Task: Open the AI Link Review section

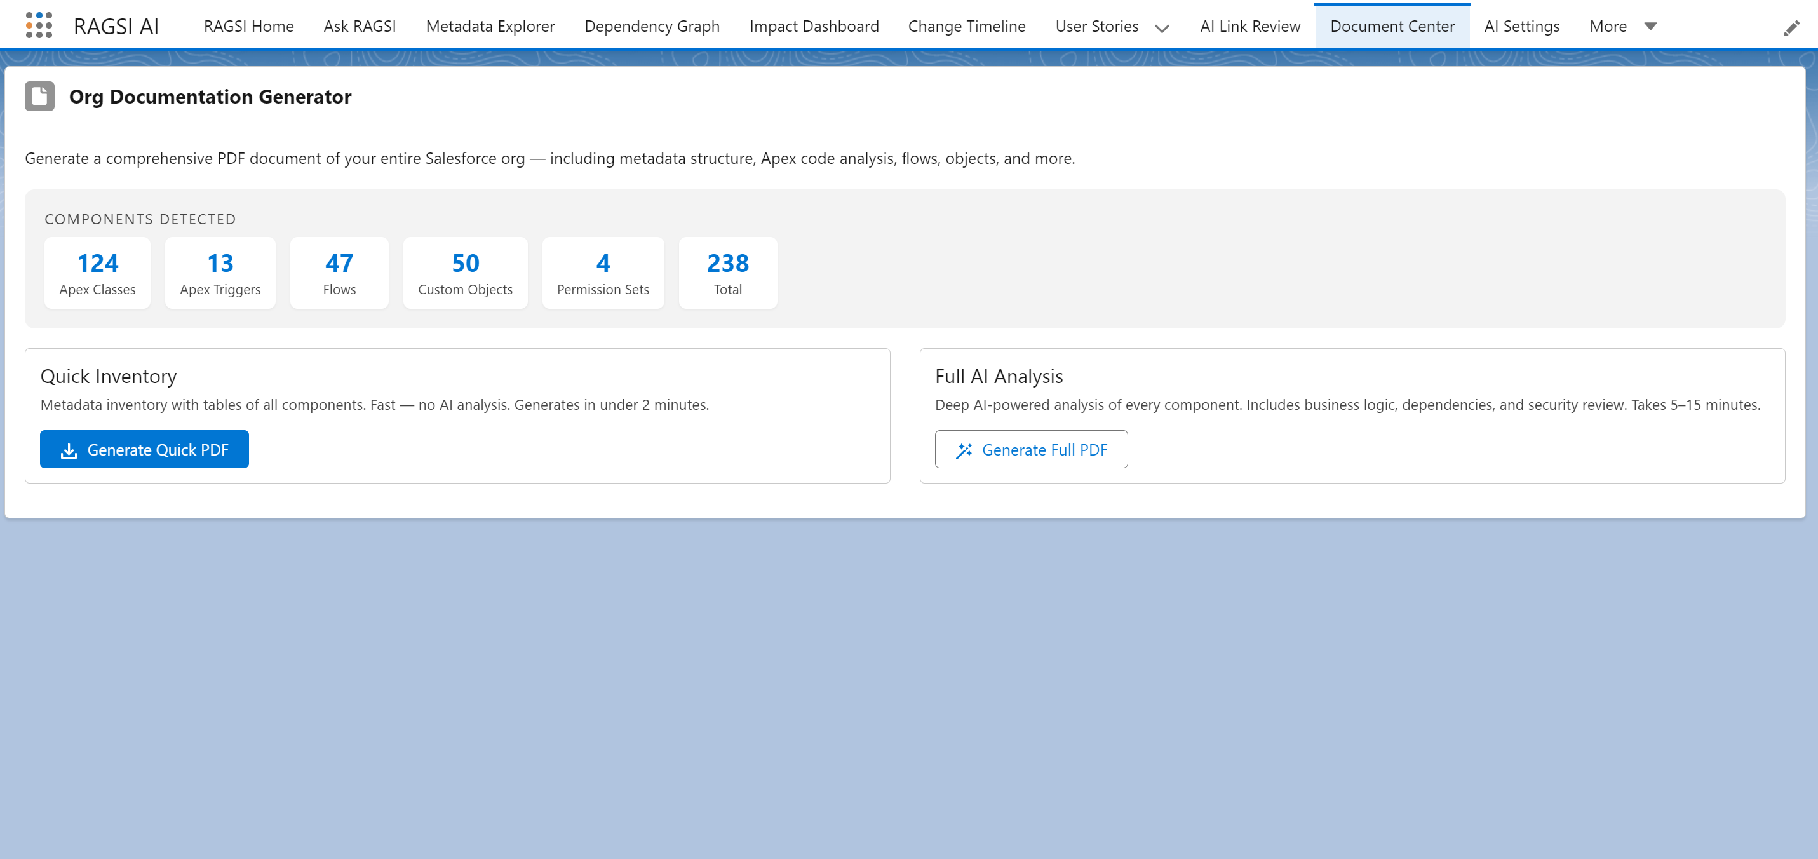Action: (1250, 26)
